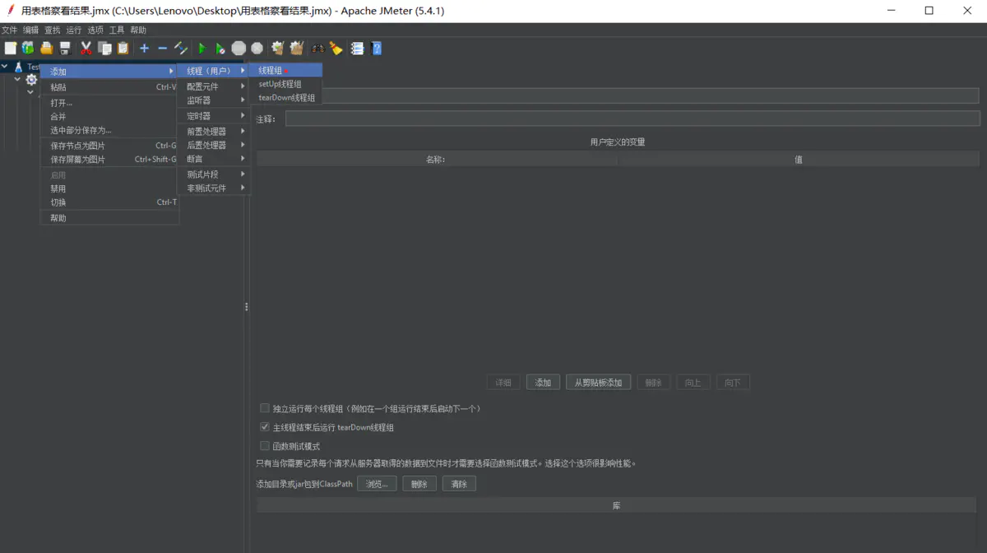Select 打开... in the context menu
This screenshot has width=987, height=553.
coord(109,104)
